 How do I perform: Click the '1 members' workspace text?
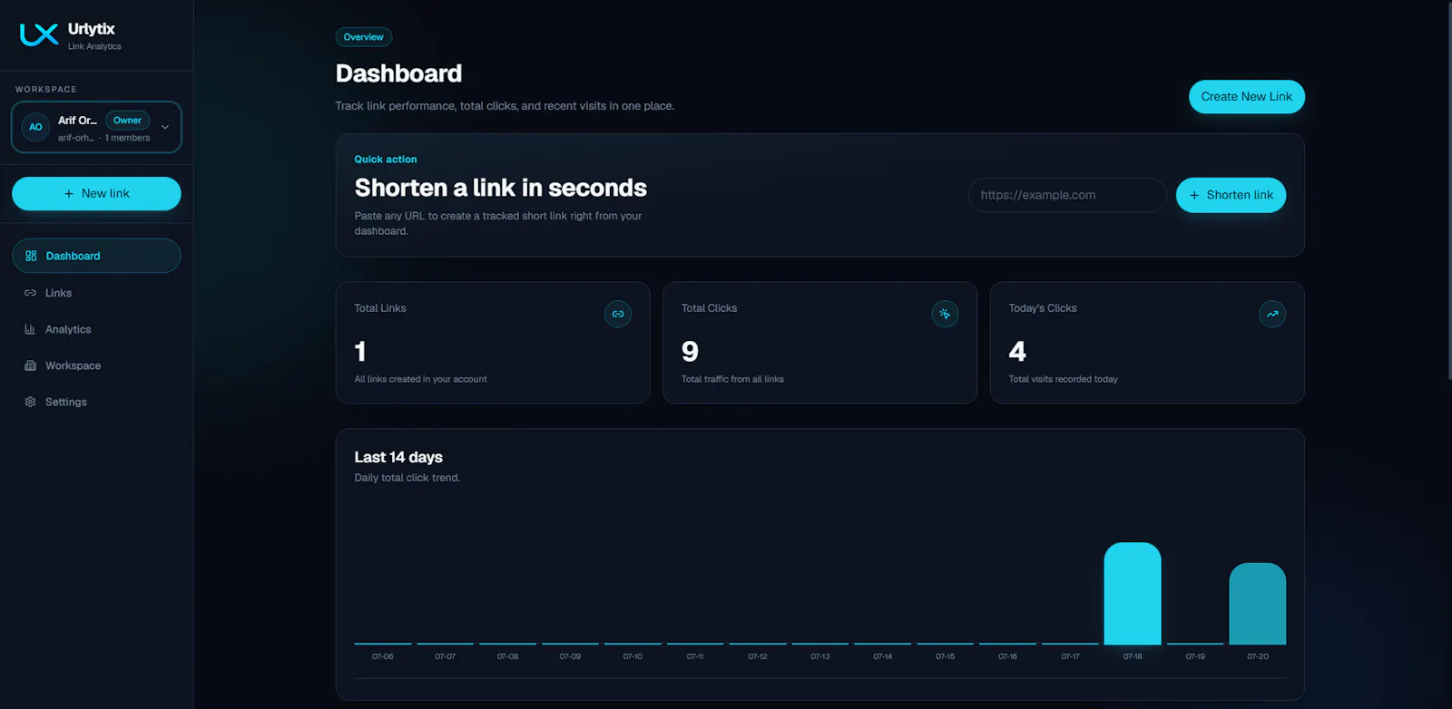coord(128,138)
